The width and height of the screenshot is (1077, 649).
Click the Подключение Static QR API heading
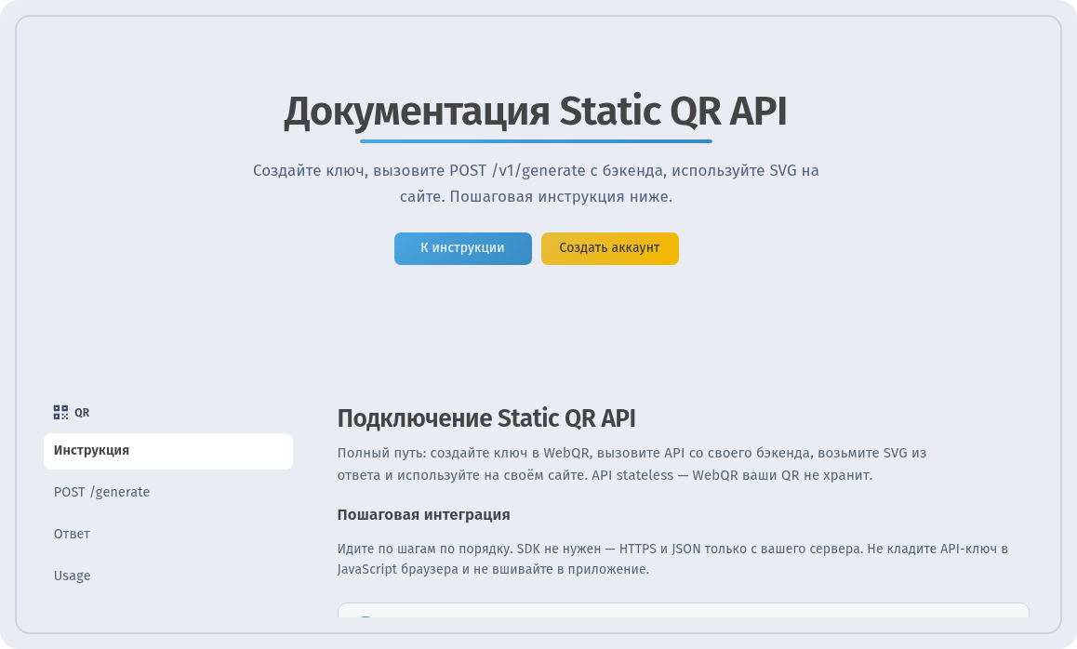point(486,418)
